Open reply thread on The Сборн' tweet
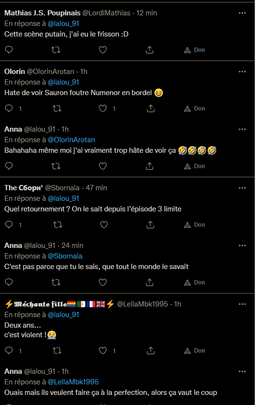Image resolution: width=255 pixels, height=405 pixels. [9, 225]
